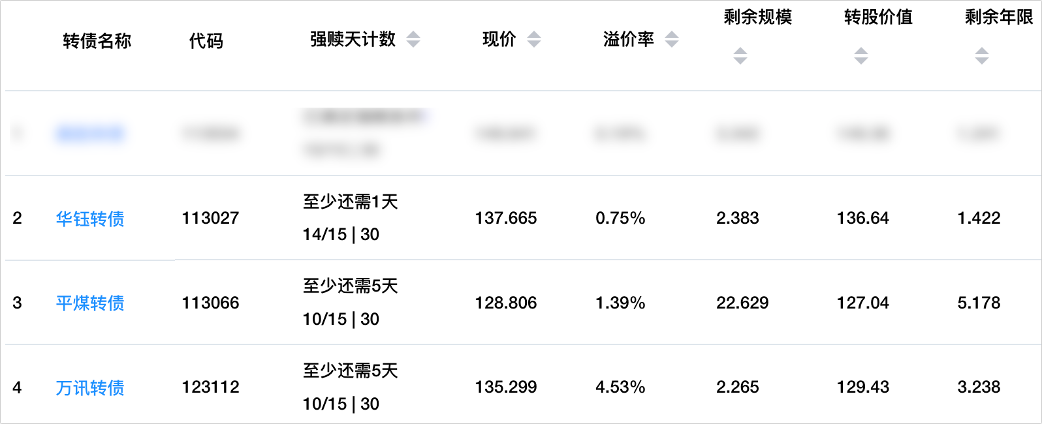Open the 万讯转债 bond link
Image resolution: width=1042 pixels, height=424 pixels.
(x=90, y=388)
